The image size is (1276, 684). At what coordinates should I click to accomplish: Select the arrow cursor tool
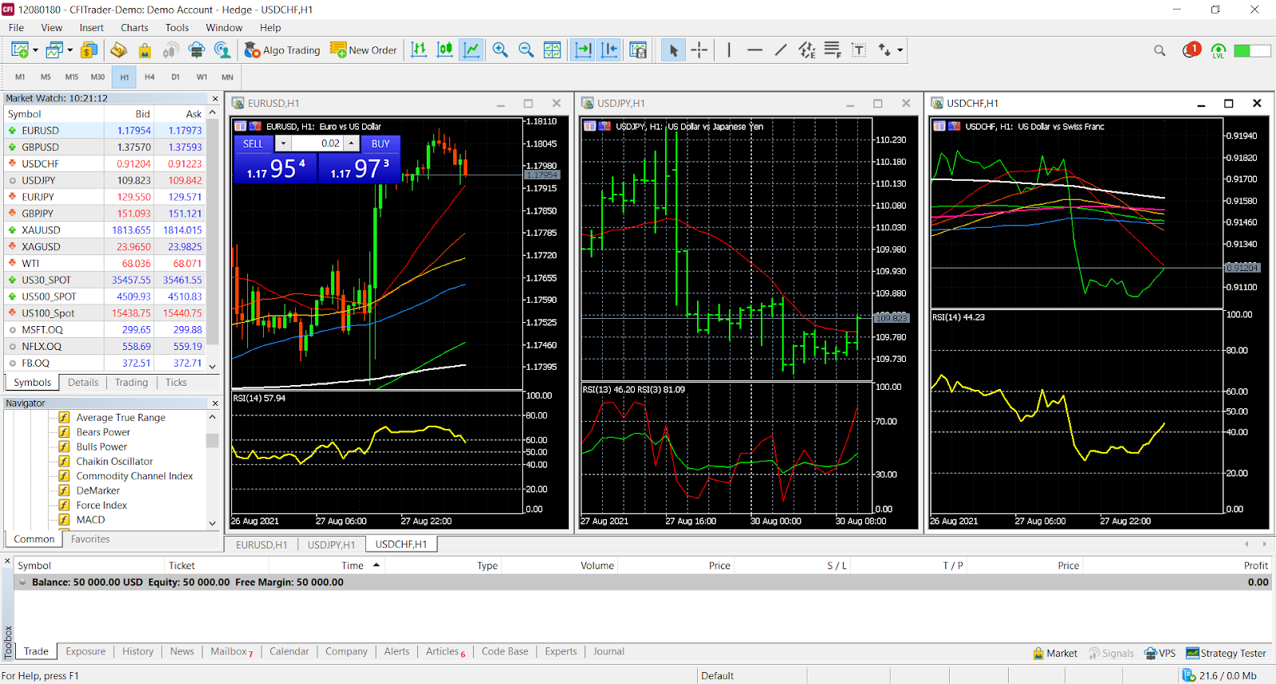coord(673,50)
